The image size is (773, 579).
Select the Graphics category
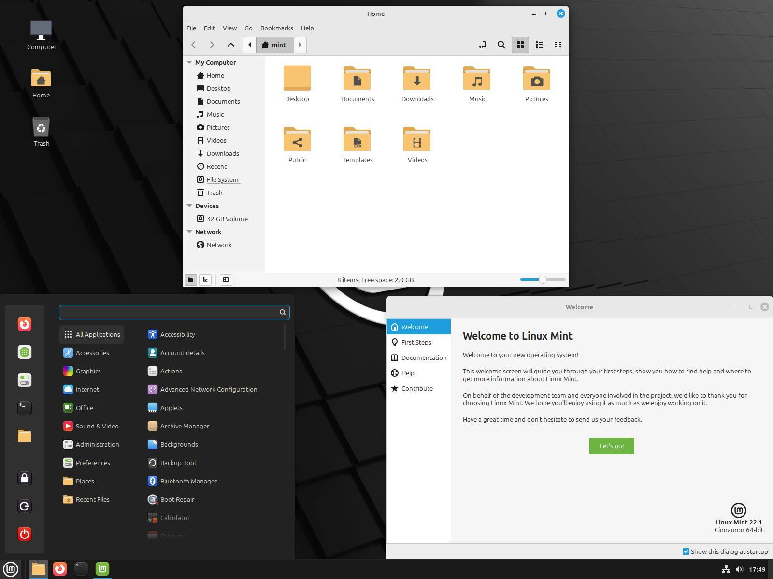tap(91, 371)
